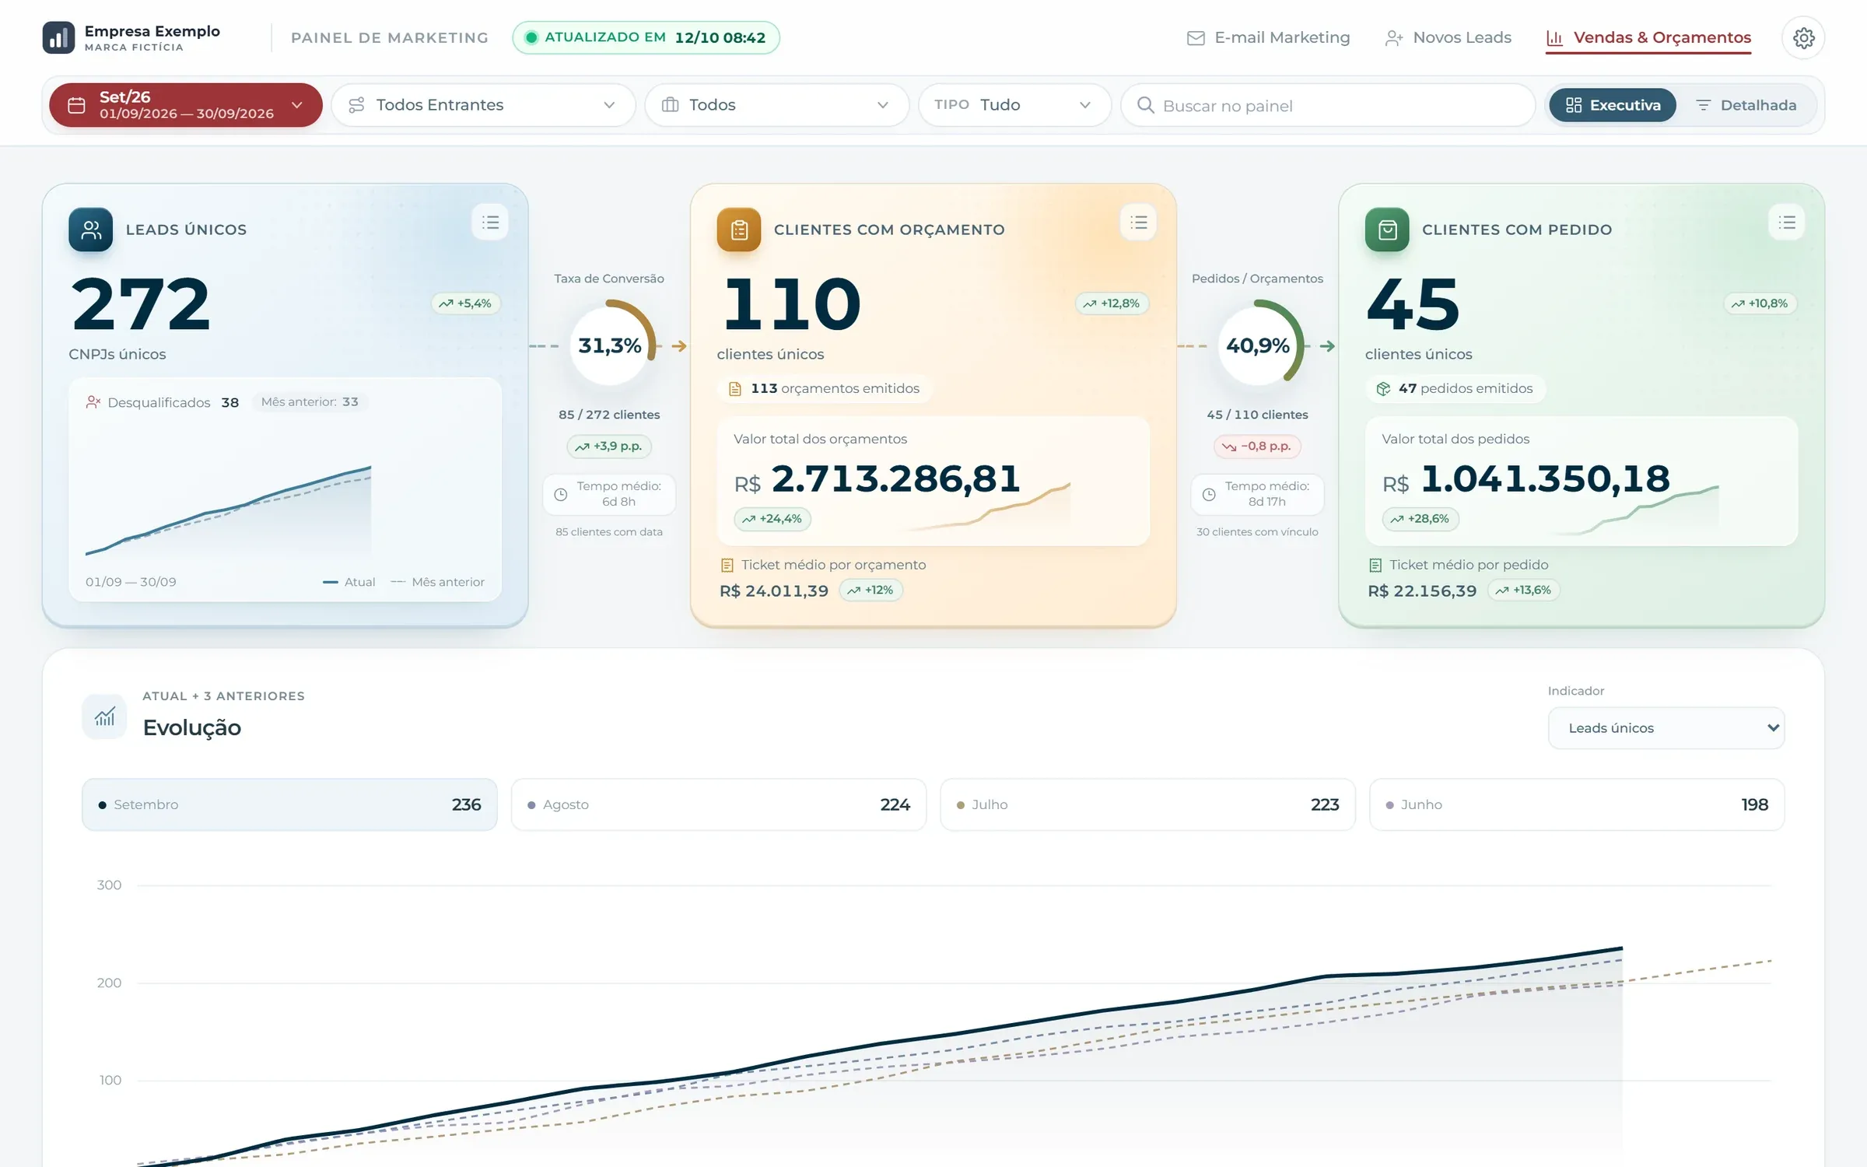The height and width of the screenshot is (1167, 1867).
Task: Open the Indicador Leads únicos select
Action: [x=1666, y=728]
